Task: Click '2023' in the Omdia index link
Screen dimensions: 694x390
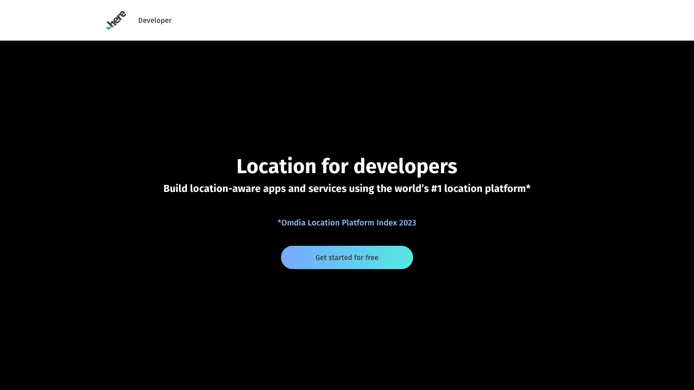Action: (x=407, y=222)
